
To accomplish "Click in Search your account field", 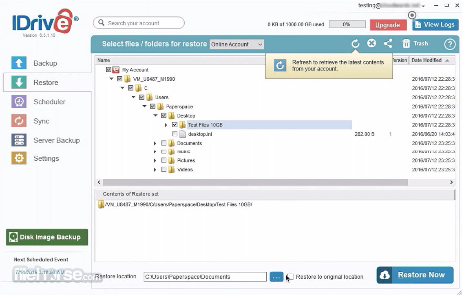I will tap(139, 23).
